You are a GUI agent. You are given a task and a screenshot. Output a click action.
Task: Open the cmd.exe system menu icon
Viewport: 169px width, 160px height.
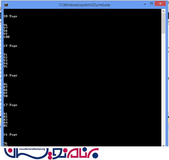coord(6,5)
